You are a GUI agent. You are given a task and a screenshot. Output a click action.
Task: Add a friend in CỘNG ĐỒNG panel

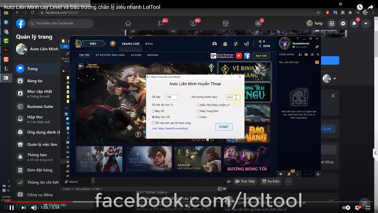[300, 54]
